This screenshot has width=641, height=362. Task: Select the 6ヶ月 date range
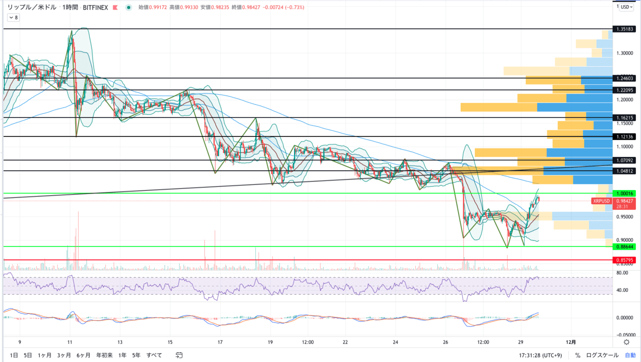83,355
